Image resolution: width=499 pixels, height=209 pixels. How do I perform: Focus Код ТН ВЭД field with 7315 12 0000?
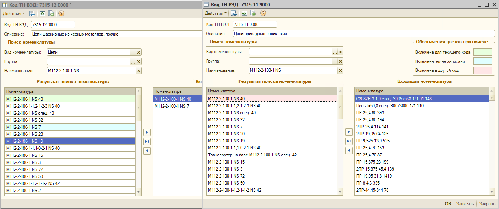click(x=53, y=24)
